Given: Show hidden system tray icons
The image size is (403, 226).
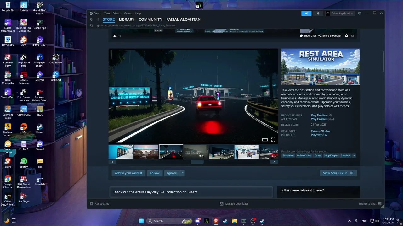Looking at the screenshot, I should 349,221.
